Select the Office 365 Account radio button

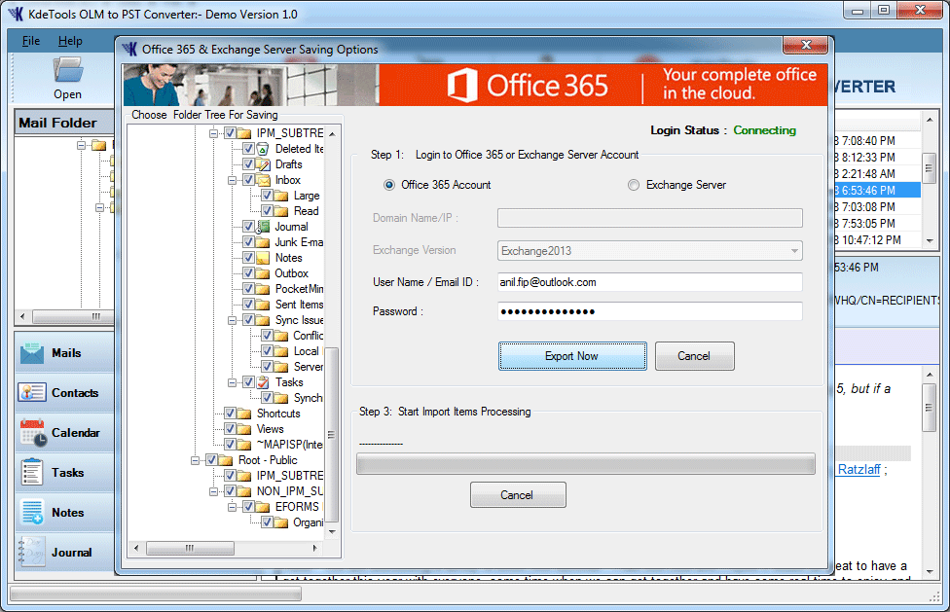click(389, 185)
